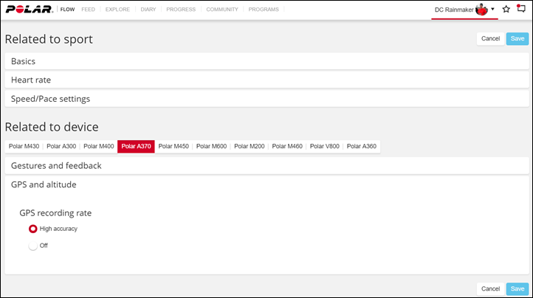Open the notifications icon in header
Screen dimensions: 533x298
520,10
